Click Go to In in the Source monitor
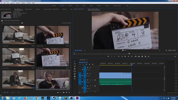 pyautogui.click(x=119, y=56)
